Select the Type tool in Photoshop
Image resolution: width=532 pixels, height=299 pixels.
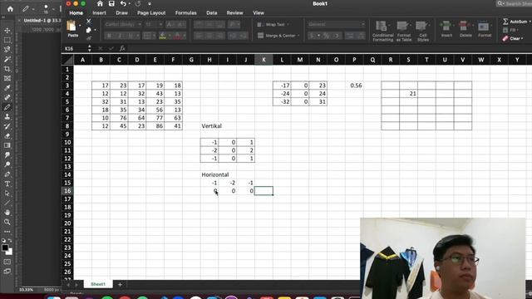pyautogui.click(x=7, y=184)
